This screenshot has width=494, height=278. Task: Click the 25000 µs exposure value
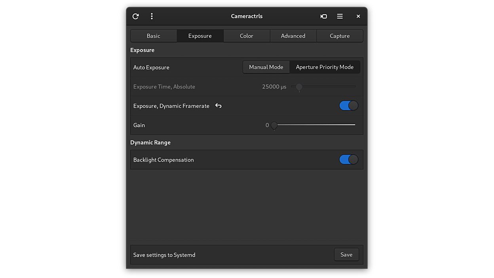(274, 86)
